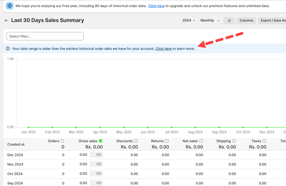Image resolution: width=286 pixels, height=186 pixels.
Task: Click the Jun 2024 chart data point
Action: (x=148, y=127)
